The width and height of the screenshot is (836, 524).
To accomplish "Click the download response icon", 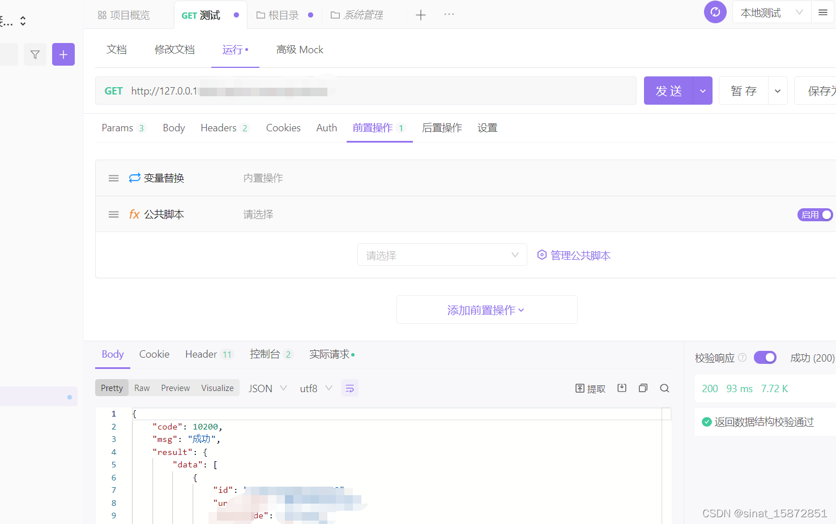I will tap(622, 388).
